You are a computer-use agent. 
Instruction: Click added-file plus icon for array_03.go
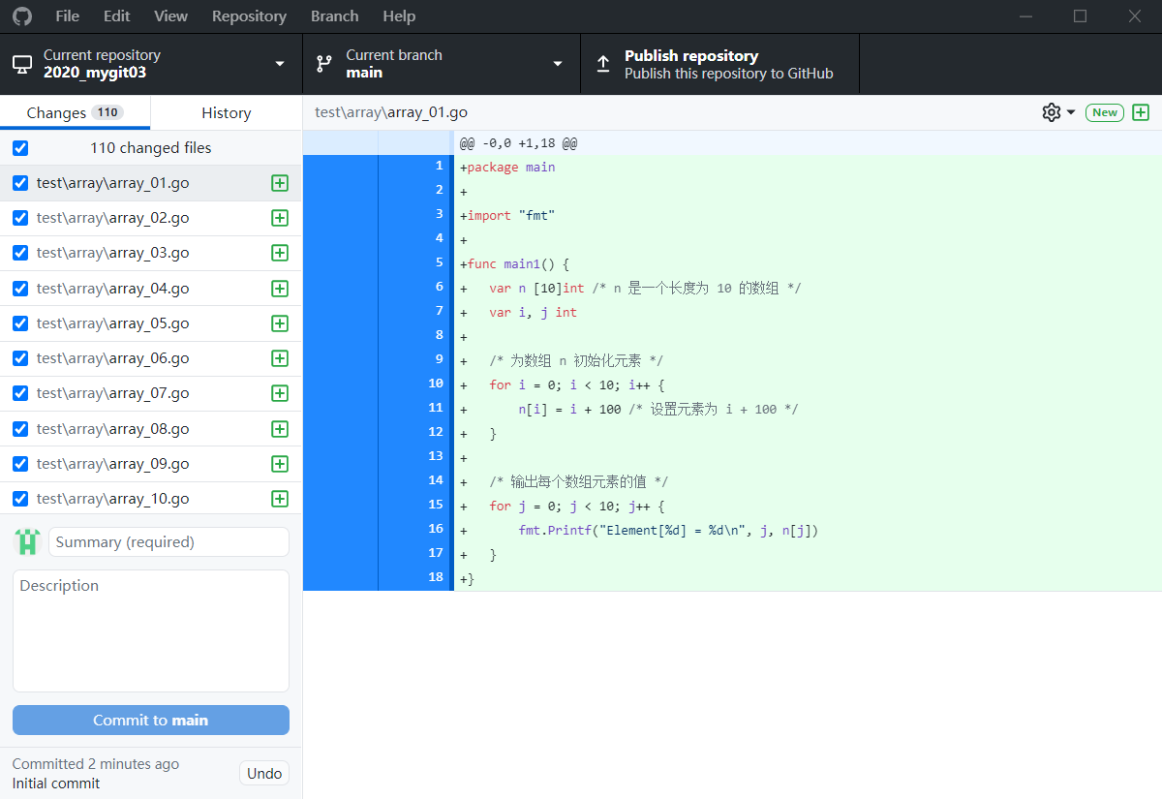point(280,253)
